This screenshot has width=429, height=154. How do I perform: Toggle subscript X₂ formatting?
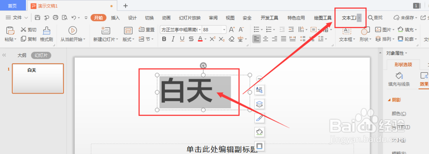click(222, 39)
